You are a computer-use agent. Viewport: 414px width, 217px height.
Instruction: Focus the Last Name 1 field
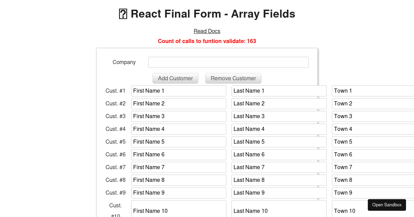coord(279,91)
